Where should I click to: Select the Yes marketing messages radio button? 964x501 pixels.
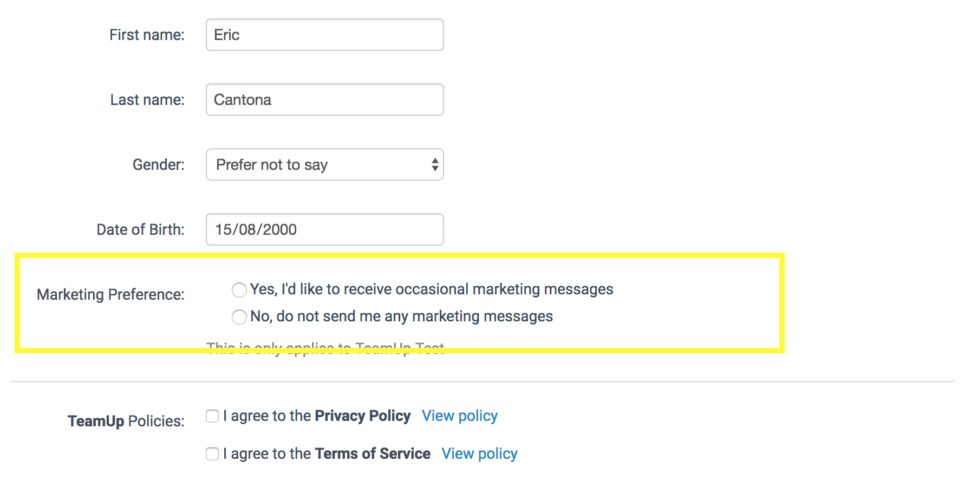pos(239,290)
